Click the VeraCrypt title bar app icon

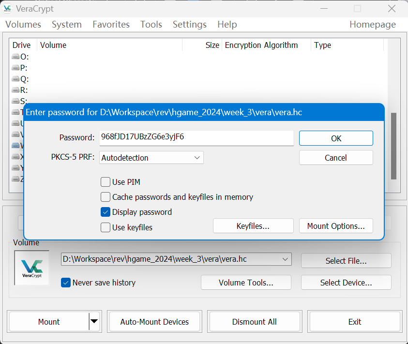tap(8, 9)
